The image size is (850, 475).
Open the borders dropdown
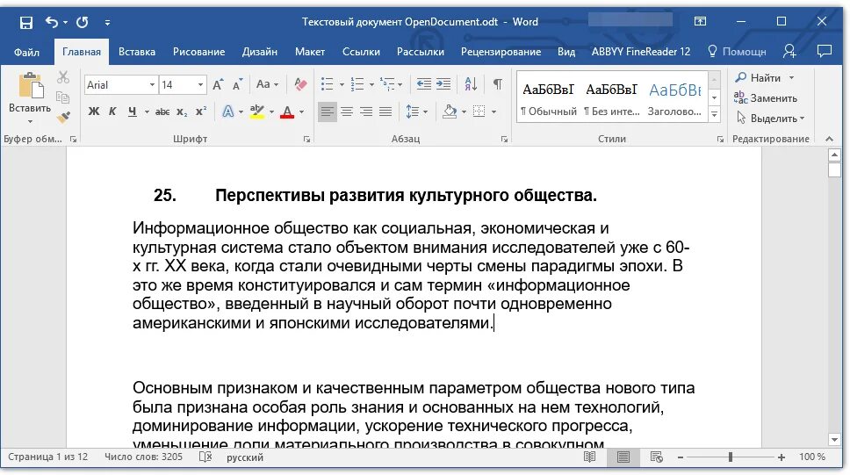point(493,112)
